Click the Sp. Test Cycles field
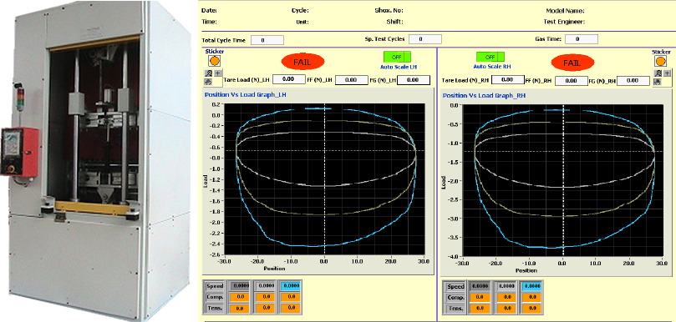This screenshot has width=676, height=322. [x=425, y=39]
